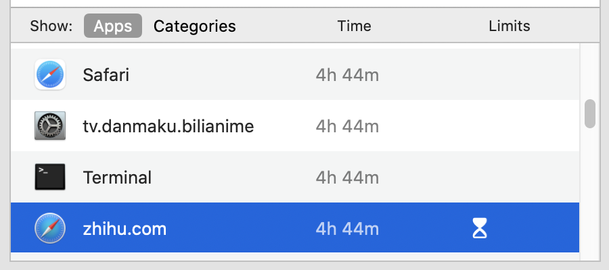
Task: Click the Time column header
Action: [354, 26]
